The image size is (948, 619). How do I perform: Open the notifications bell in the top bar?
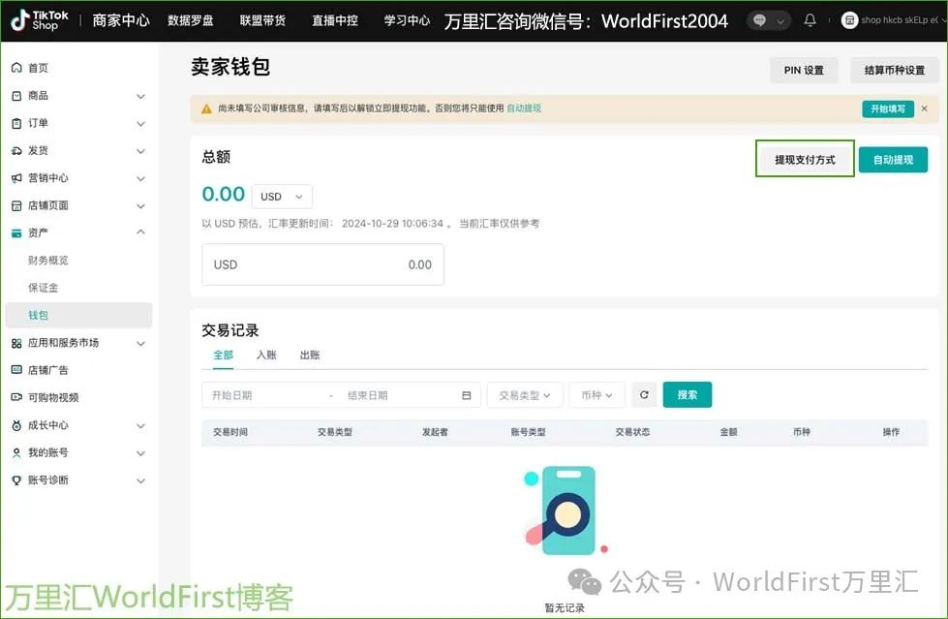810,19
